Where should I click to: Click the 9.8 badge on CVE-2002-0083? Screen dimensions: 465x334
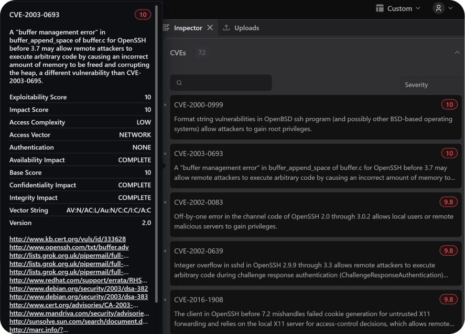(448, 202)
